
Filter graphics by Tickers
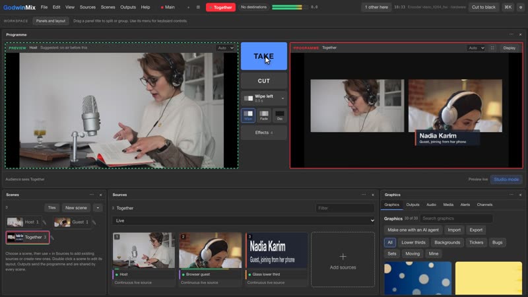(476, 242)
